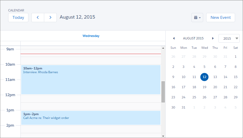243x138 pixels.
Task: Select August 1 in mini calendar
Action: click(x=236, y=57)
